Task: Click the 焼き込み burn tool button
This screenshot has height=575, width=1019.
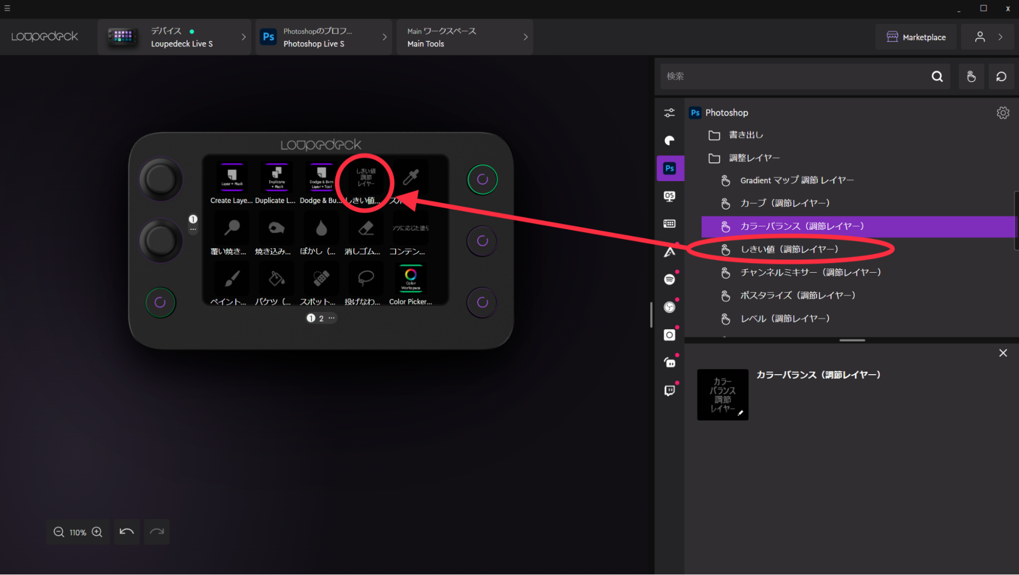Action: (x=277, y=228)
